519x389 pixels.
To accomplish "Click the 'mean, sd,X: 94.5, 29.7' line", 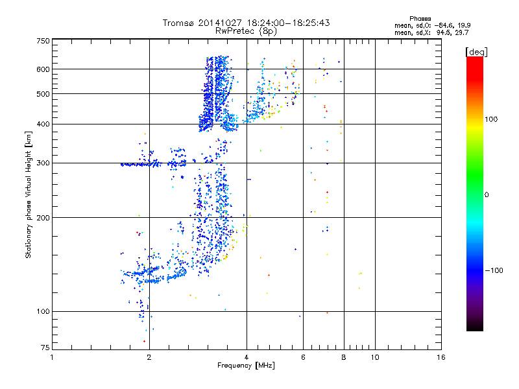I will [431, 32].
